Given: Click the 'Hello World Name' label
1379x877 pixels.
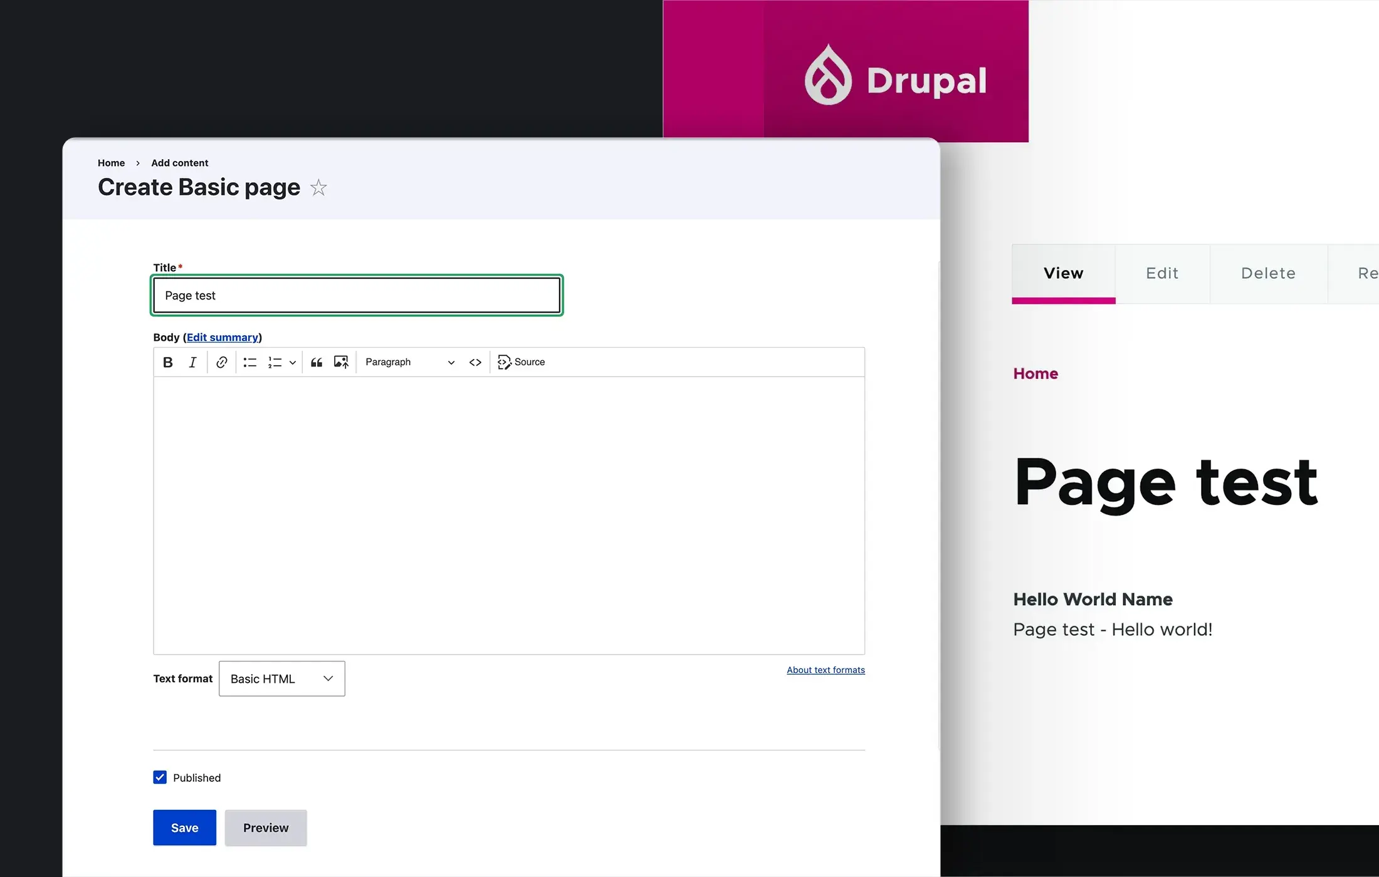Looking at the screenshot, I should (1093, 599).
